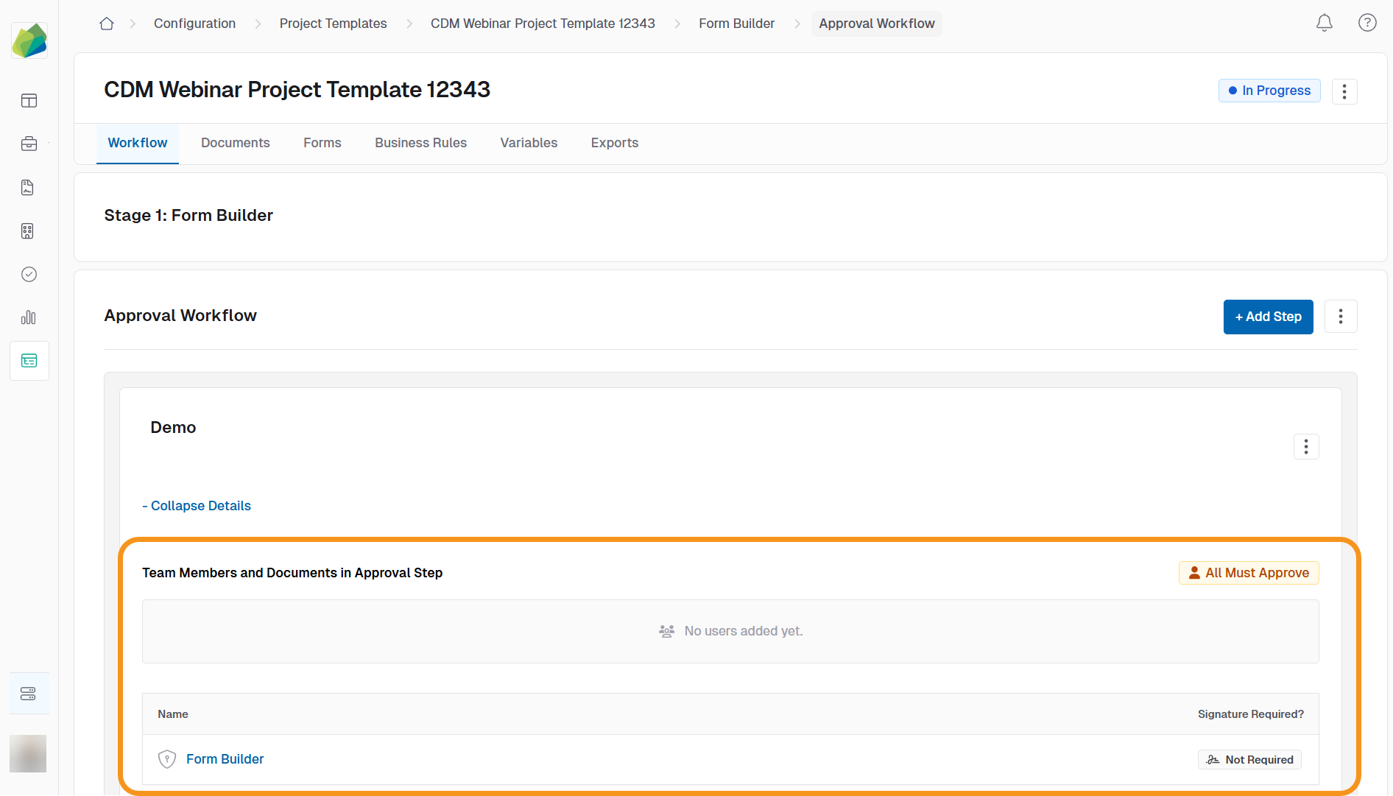Open the Demo step's three-dot menu
Image resolution: width=1393 pixels, height=796 pixels.
click(x=1306, y=446)
